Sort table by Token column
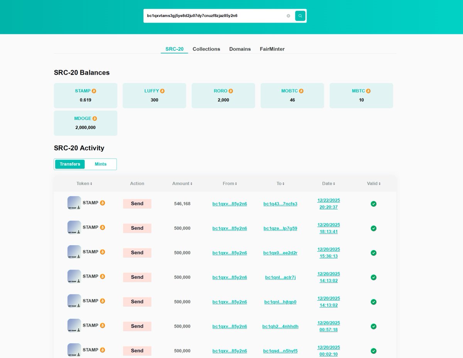Image resolution: width=463 pixels, height=358 pixels. (x=84, y=184)
